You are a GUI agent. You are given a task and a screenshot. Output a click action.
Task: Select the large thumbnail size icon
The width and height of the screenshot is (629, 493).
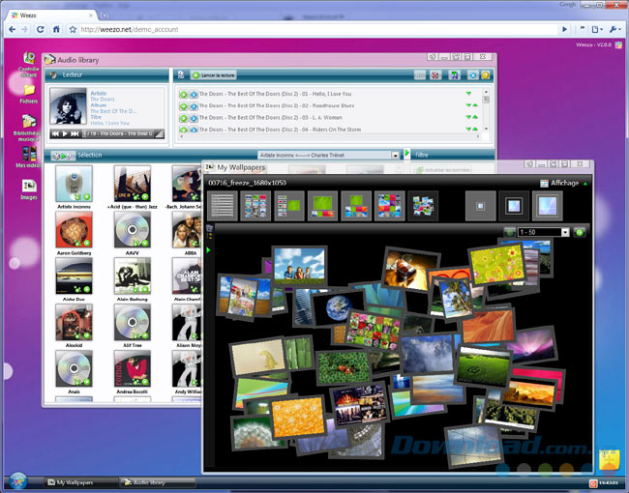tap(547, 206)
